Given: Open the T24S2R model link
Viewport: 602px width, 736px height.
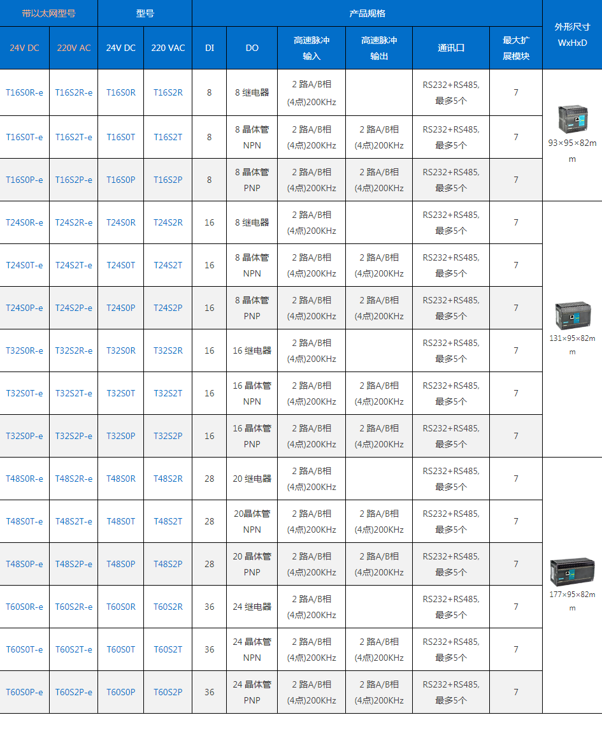Looking at the screenshot, I should [168, 222].
